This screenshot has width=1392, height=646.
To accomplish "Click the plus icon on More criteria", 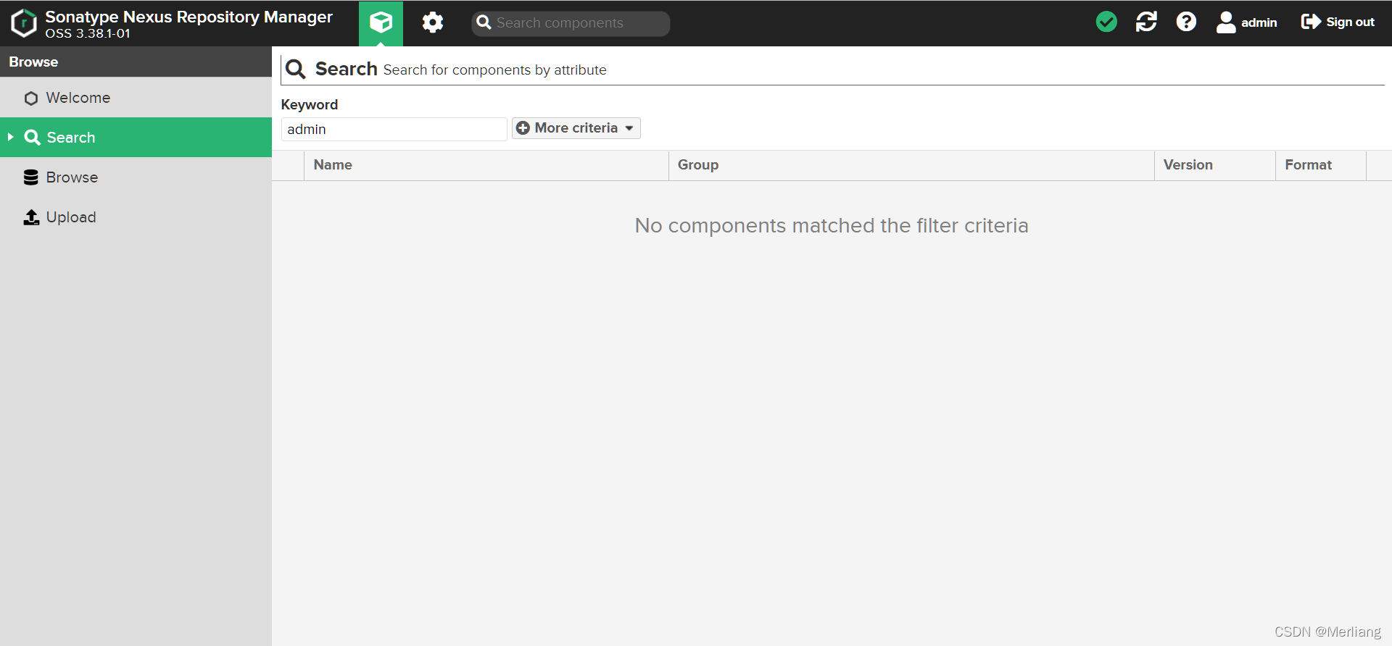I will 523,128.
